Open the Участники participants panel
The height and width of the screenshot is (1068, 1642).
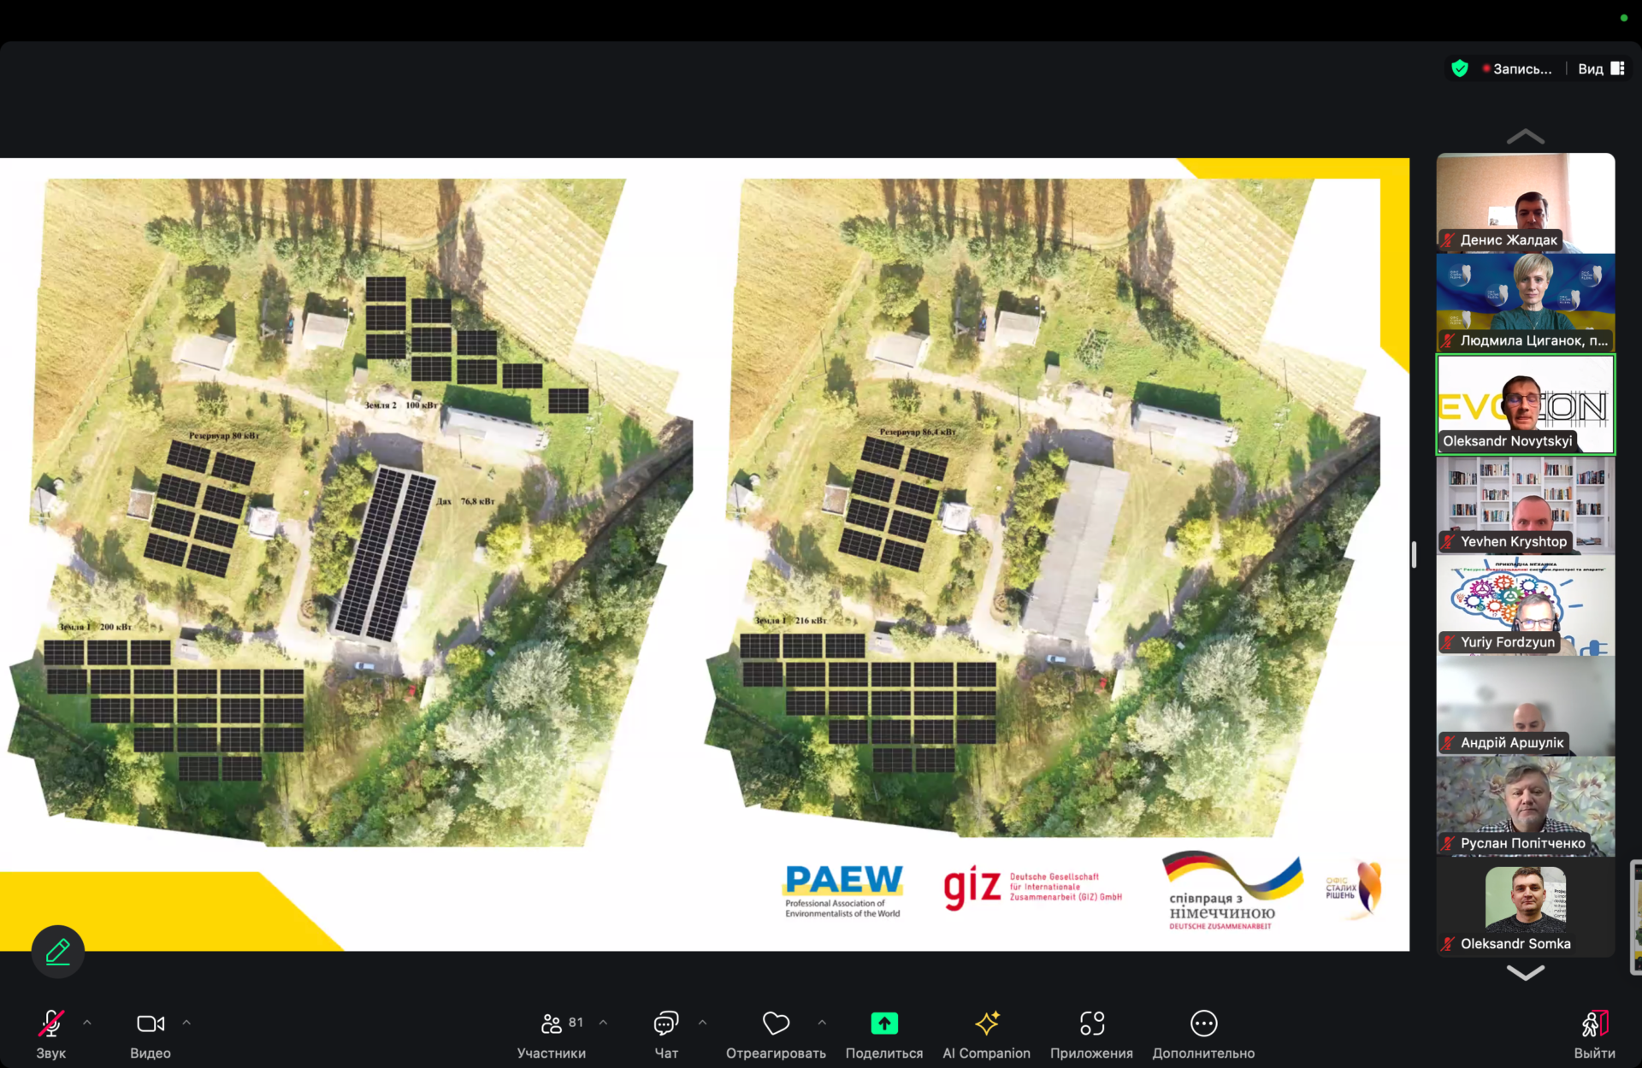pos(552,1024)
